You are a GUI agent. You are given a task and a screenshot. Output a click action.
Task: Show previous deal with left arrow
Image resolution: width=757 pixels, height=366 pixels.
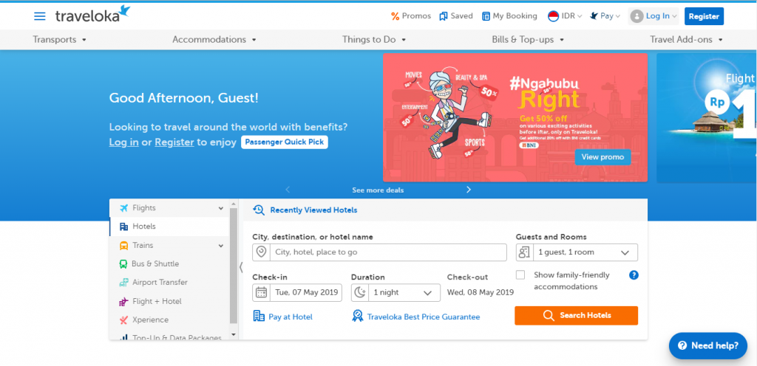pos(288,190)
